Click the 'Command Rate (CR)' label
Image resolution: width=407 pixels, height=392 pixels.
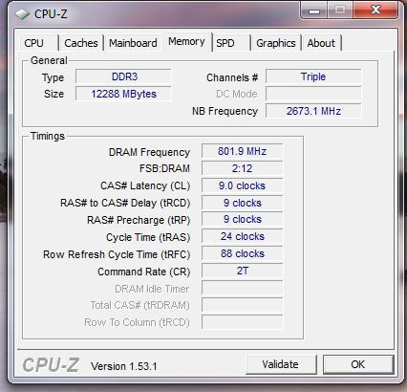click(x=143, y=272)
